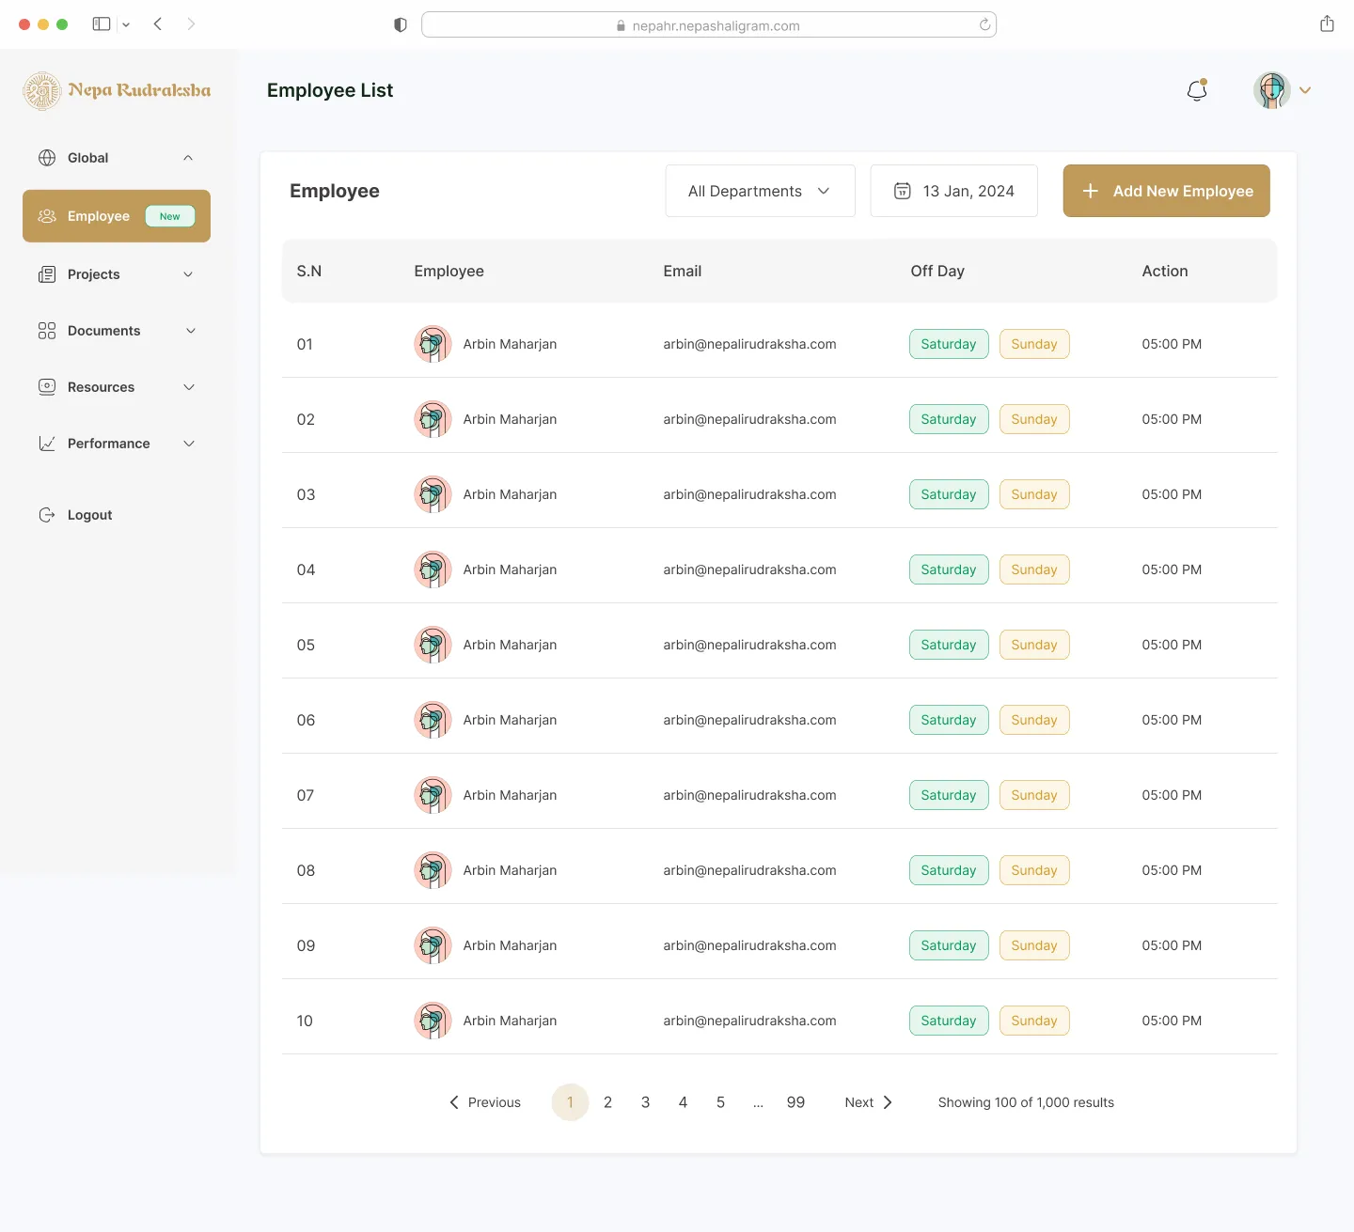Screen dimensions: 1354x1232
Task: Click the Add New Employee button
Action: (1166, 191)
